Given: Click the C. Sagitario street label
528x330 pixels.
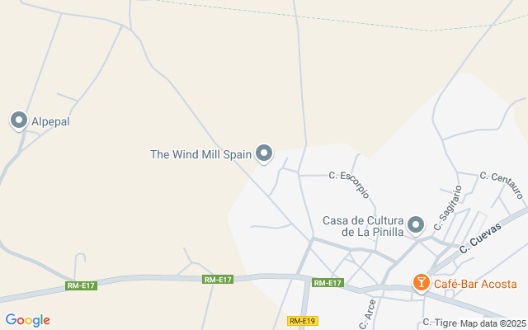Looking at the screenshot, I should (x=448, y=208).
